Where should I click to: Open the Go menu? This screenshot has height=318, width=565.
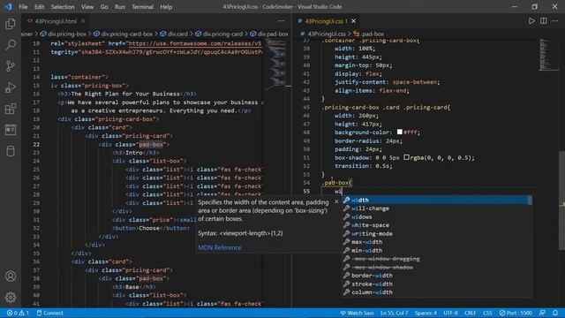104,7
